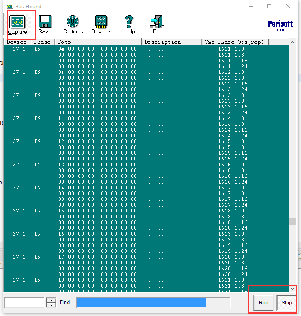This screenshot has width=301, height=316.
Task: Click data byte 12 in row 1615.1.0
Action: pos(61,141)
